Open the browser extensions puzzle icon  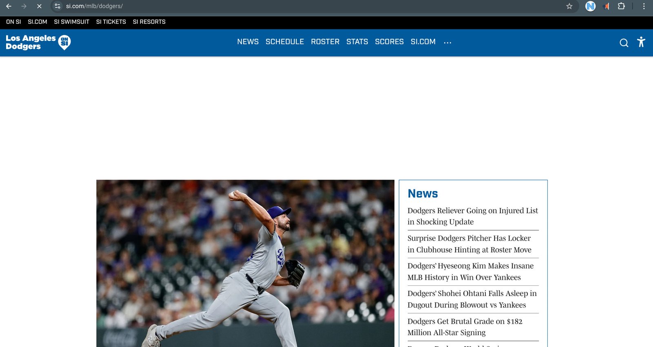621,6
